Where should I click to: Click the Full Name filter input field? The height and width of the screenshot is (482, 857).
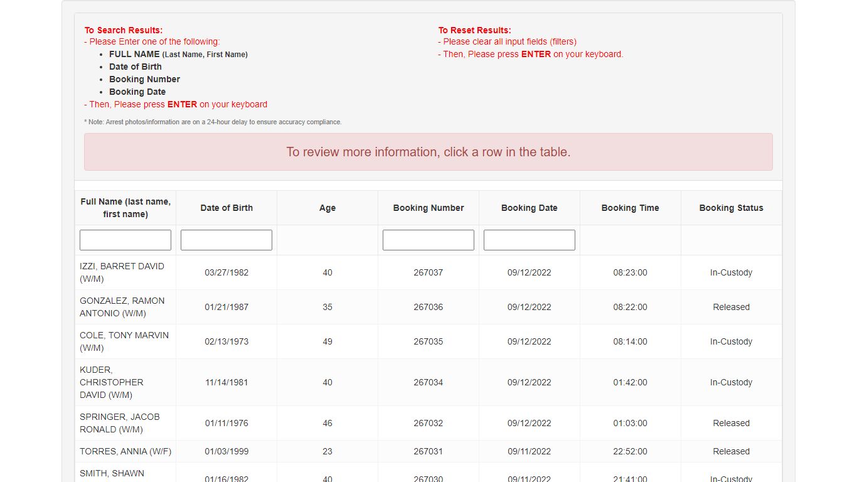pyautogui.click(x=125, y=240)
